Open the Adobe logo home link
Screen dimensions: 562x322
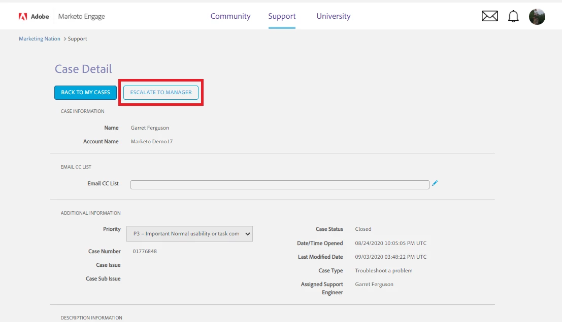point(34,16)
